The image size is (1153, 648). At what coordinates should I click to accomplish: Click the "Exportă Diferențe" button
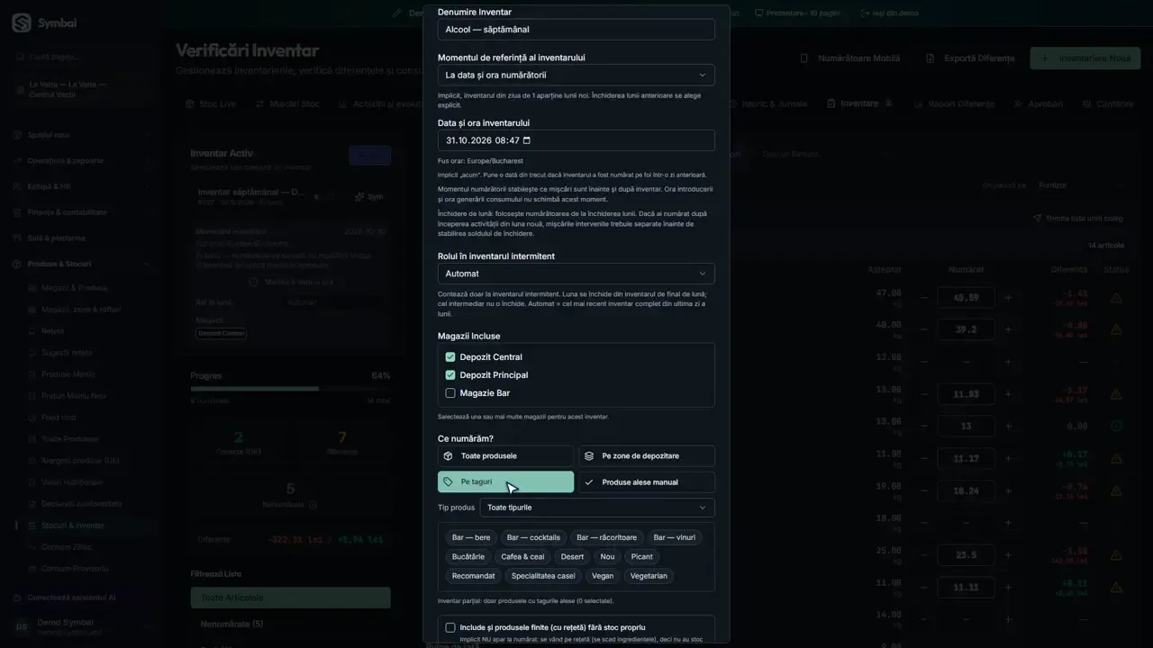tap(970, 58)
